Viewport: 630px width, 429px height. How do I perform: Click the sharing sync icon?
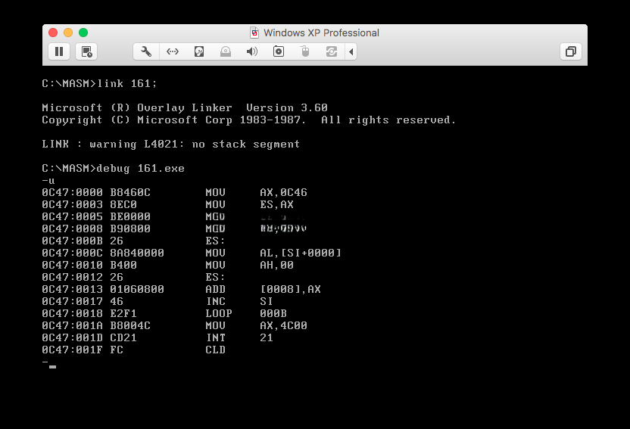332,51
